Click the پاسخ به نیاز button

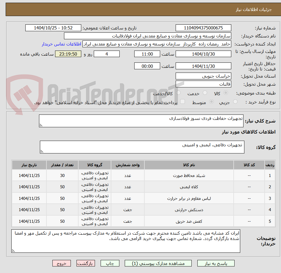[216, 263]
